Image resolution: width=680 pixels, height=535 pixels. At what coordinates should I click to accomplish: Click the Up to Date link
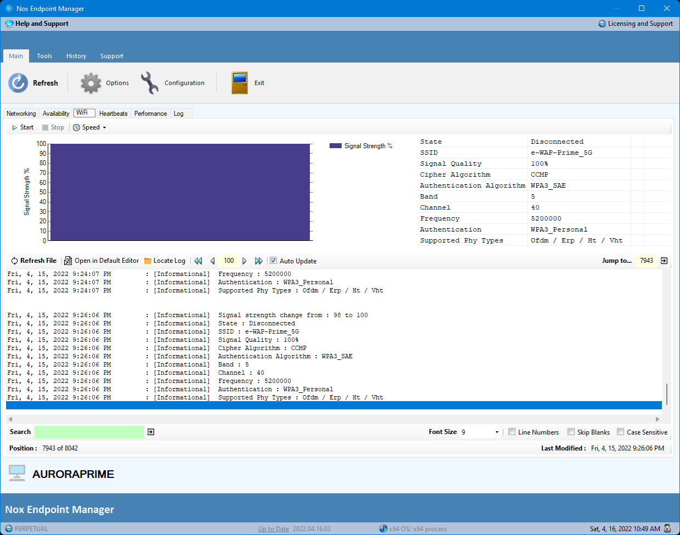click(x=274, y=529)
